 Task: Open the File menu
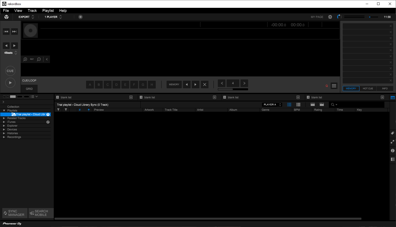click(x=6, y=11)
